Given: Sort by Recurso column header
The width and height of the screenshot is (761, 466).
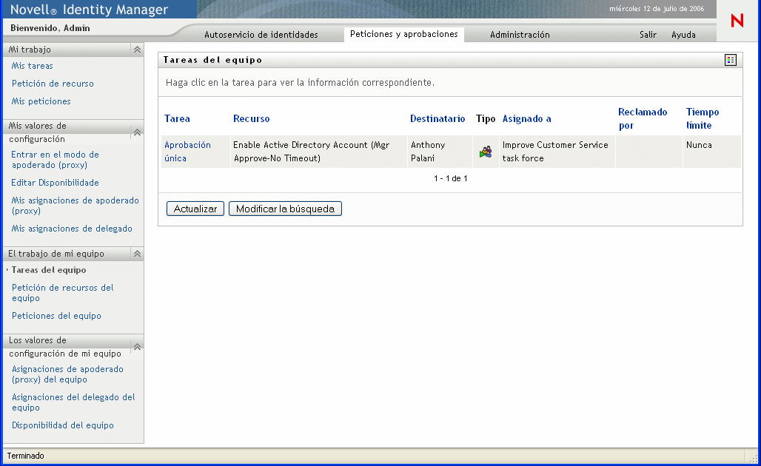Looking at the screenshot, I should point(252,118).
